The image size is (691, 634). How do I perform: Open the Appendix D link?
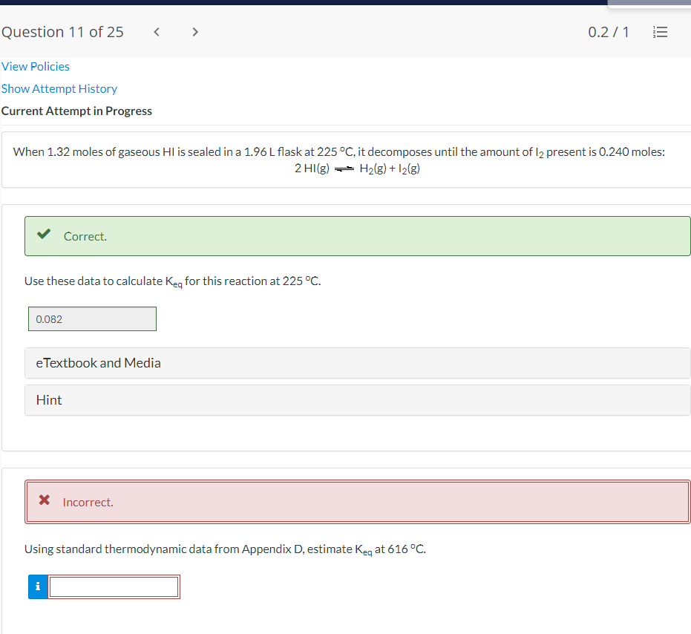268,549
